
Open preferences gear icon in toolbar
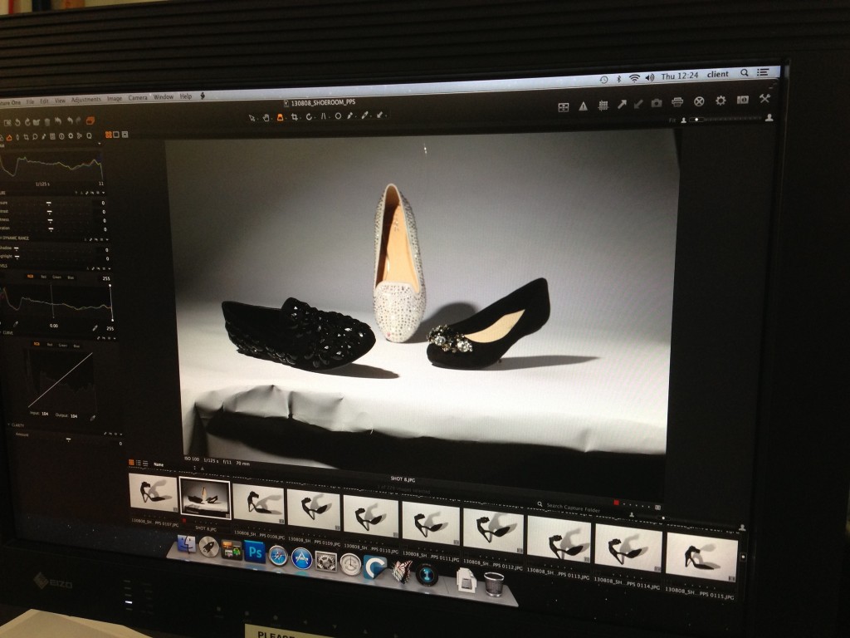tap(721, 101)
